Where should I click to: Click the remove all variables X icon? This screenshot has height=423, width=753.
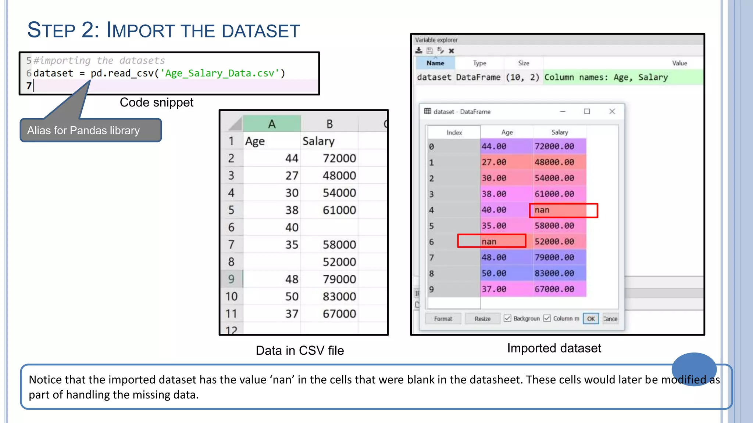tap(452, 51)
